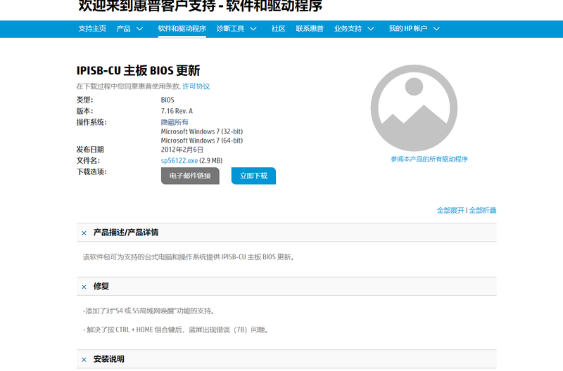
Task: Open the 支持主页 nav item
Action: pos(92,29)
